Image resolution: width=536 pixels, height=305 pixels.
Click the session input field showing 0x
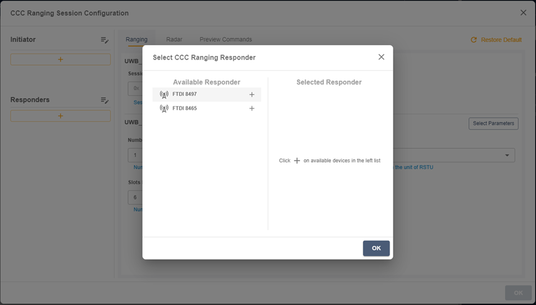(x=136, y=88)
